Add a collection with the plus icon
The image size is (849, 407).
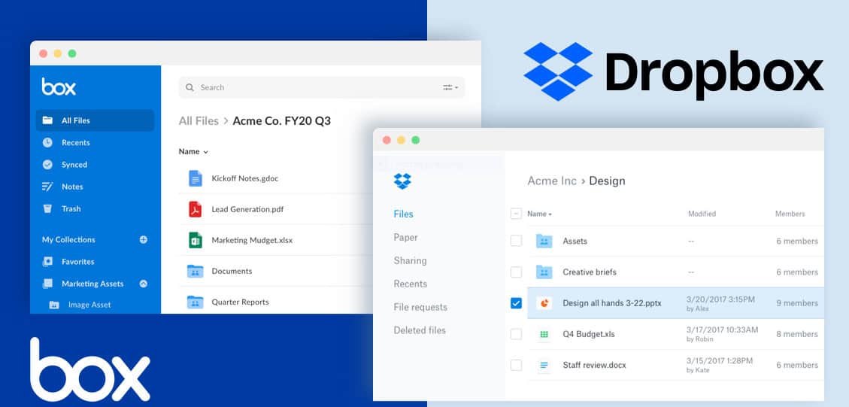pos(144,239)
